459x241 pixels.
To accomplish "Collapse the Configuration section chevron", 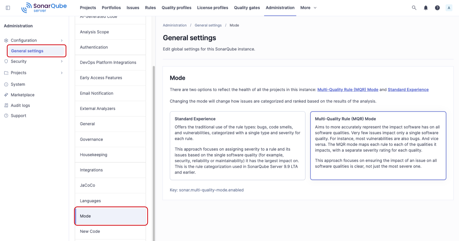I will 62,40.
